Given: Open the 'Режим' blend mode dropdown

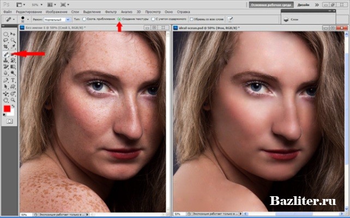Looking at the screenshot, I should (59, 18).
